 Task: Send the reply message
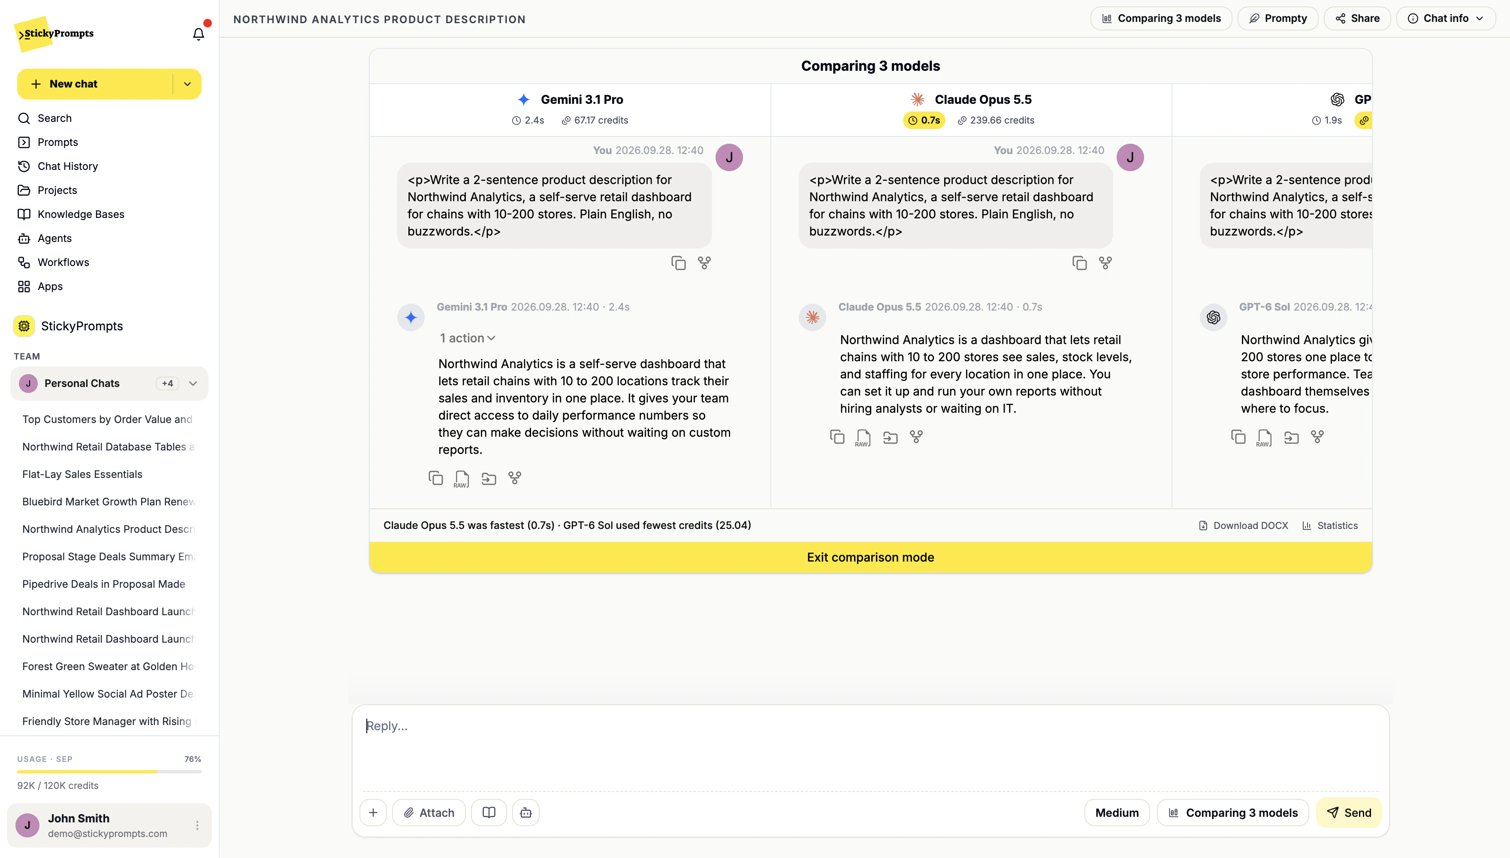1349,813
